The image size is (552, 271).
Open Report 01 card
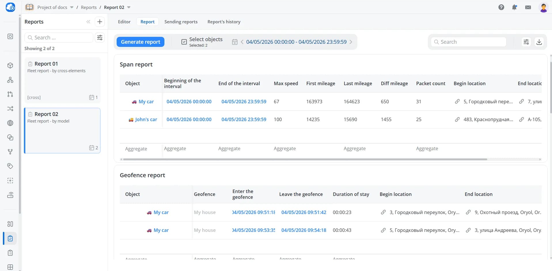tap(62, 80)
